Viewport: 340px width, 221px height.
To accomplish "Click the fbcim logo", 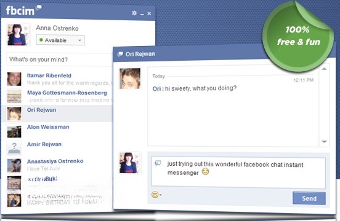I will [23, 10].
